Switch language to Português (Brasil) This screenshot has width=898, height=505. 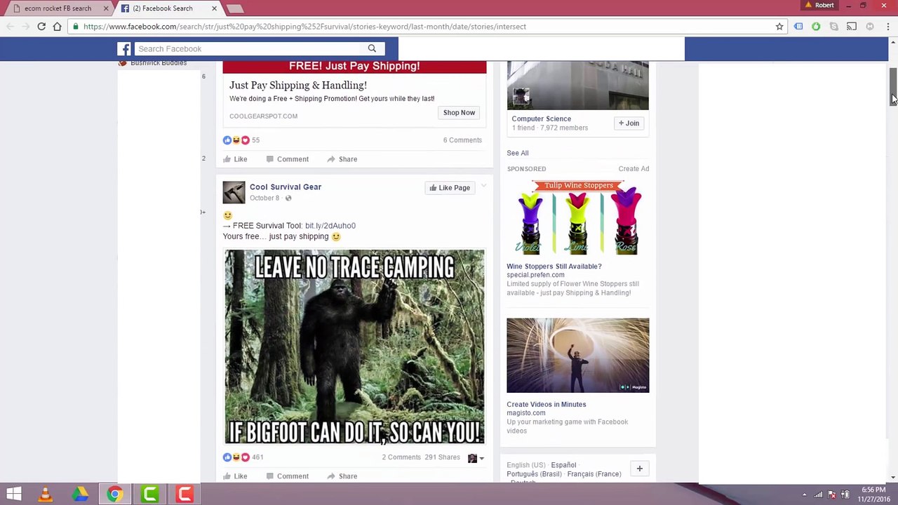tap(535, 474)
